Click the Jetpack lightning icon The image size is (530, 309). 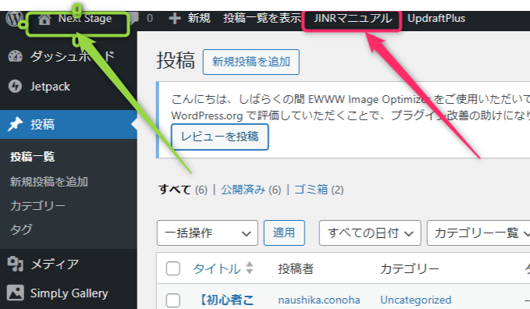[15, 87]
